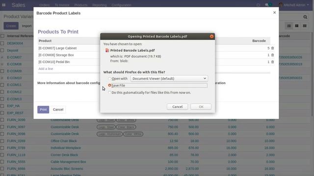Open the apps grid menu icon
This screenshot has height=176, width=314.
(x=3, y=5)
